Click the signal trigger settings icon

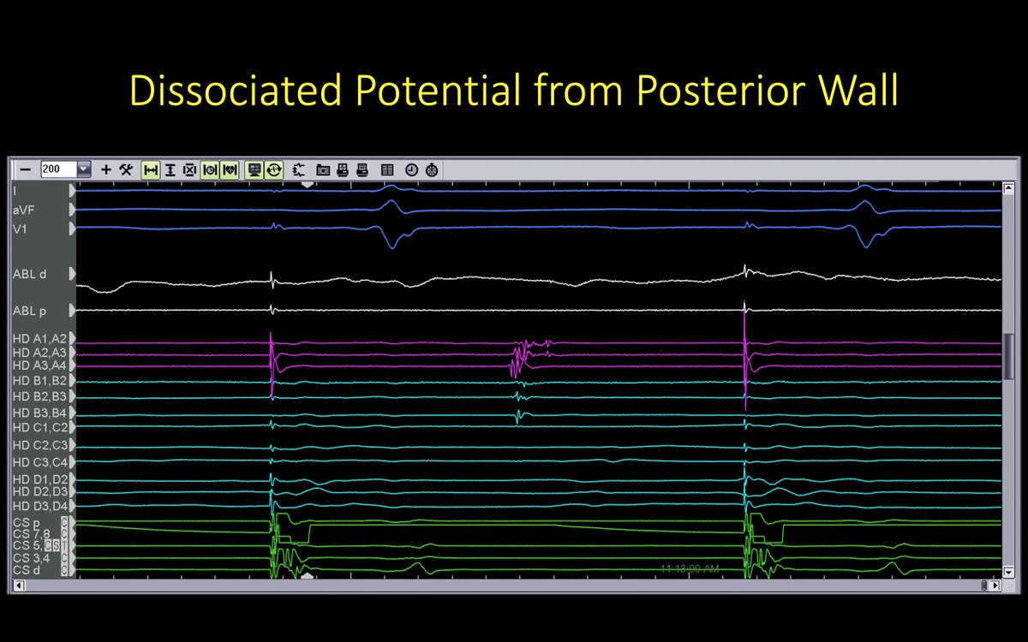(299, 169)
